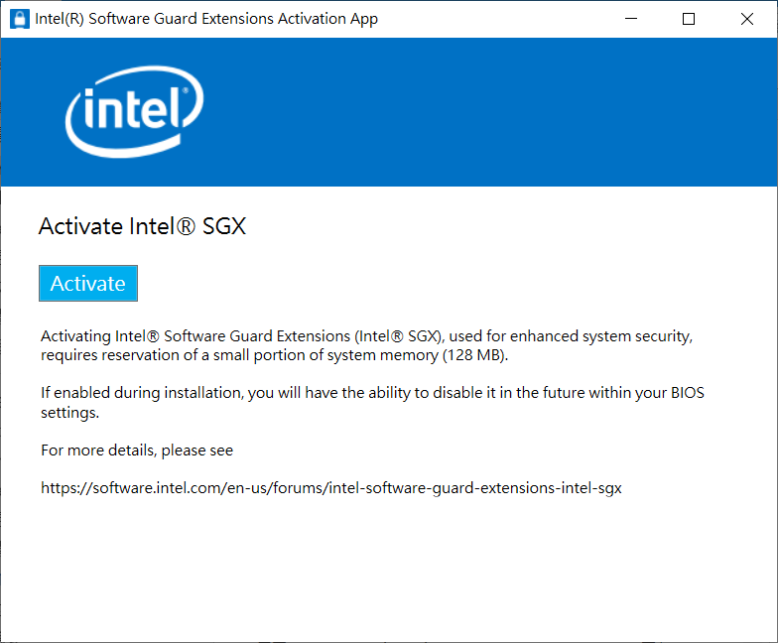This screenshot has width=778, height=643.
Task: Click the window title text in title bar
Action: pos(206,19)
